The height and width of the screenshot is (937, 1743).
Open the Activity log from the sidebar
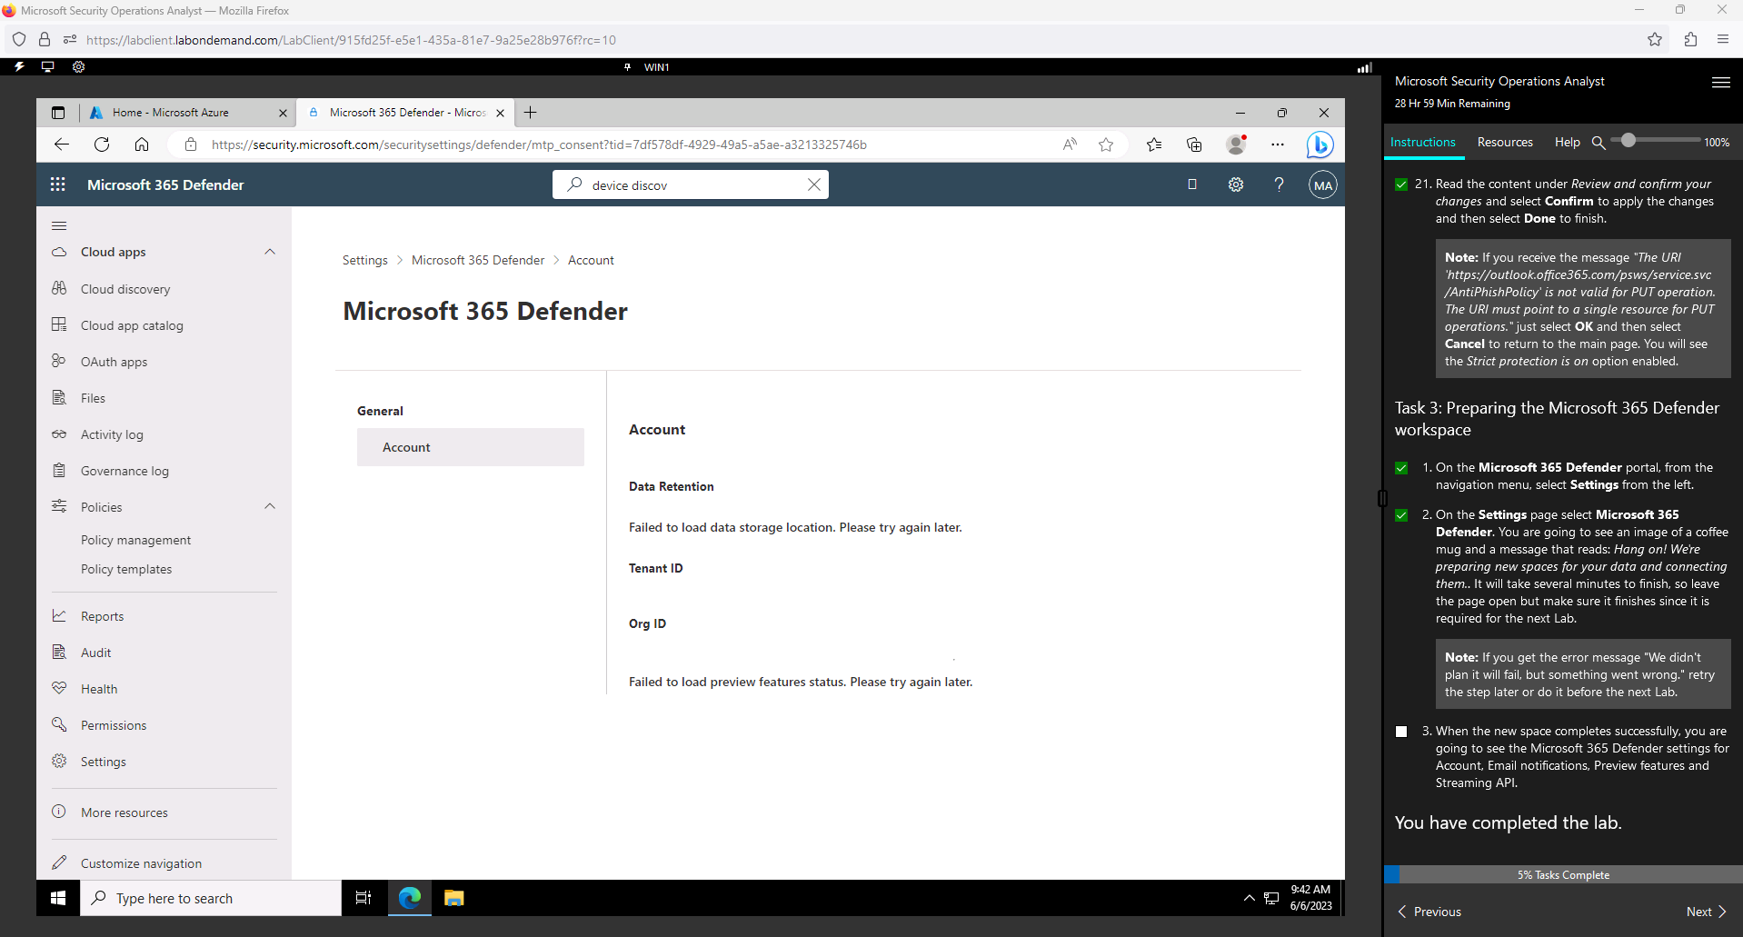110,434
